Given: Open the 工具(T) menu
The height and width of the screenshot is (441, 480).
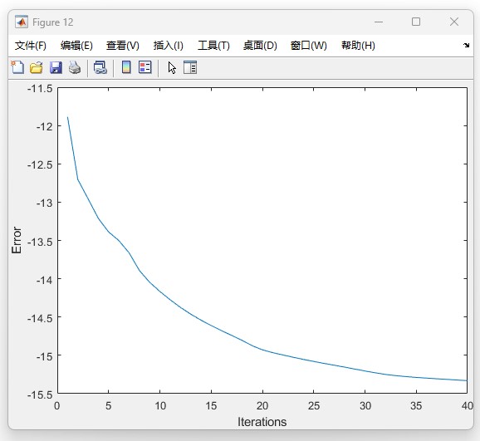Looking at the screenshot, I should pyautogui.click(x=213, y=46).
